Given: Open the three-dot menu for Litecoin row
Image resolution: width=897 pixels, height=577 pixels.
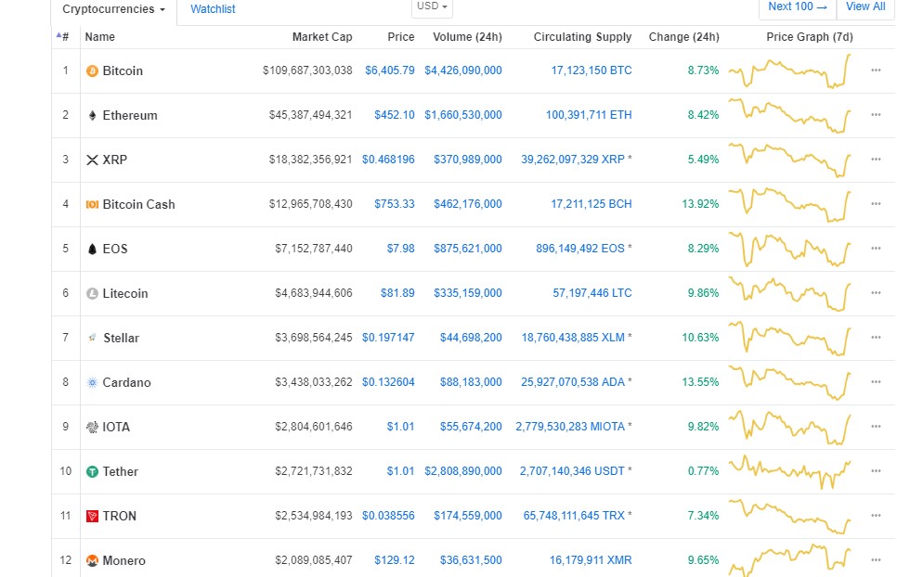Looking at the screenshot, I should (876, 293).
